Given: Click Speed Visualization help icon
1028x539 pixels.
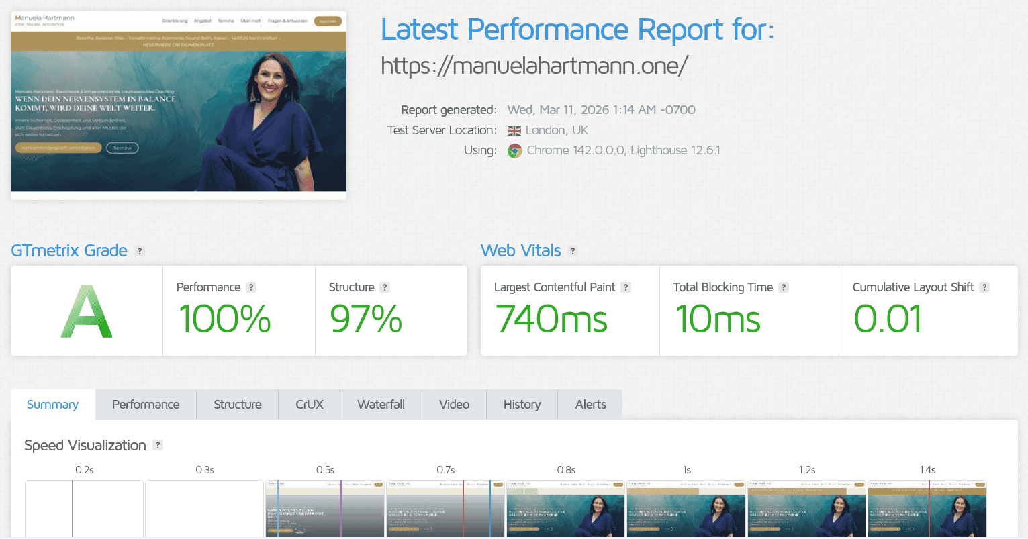Looking at the screenshot, I should point(158,445).
